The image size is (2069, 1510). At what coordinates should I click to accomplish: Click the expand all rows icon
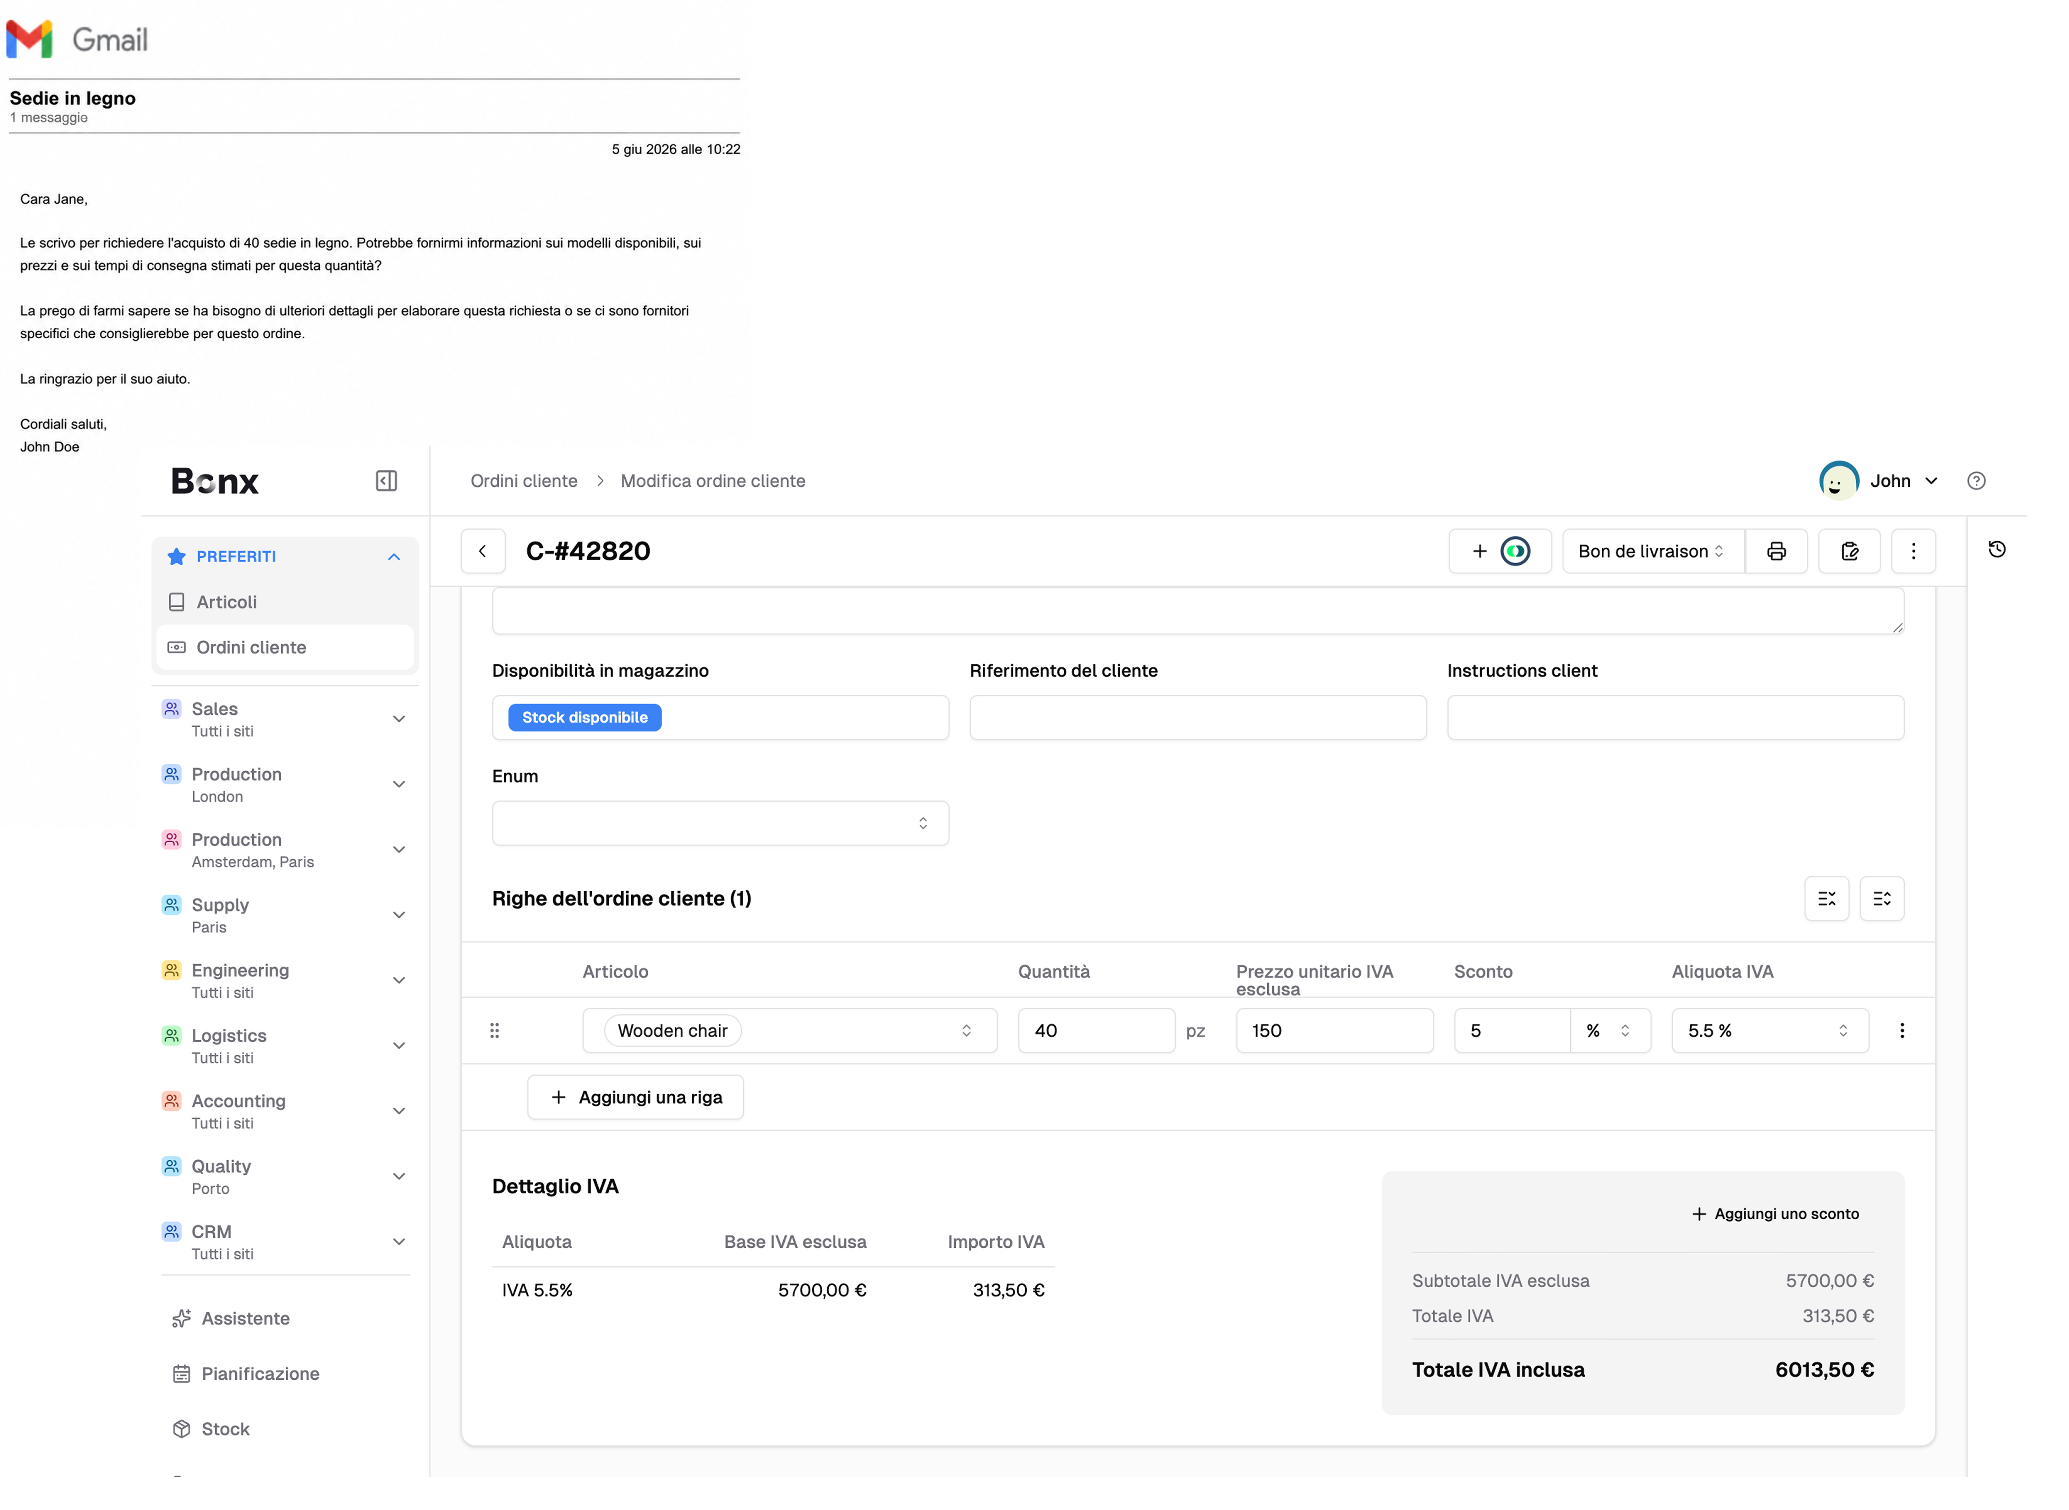click(1882, 899)
